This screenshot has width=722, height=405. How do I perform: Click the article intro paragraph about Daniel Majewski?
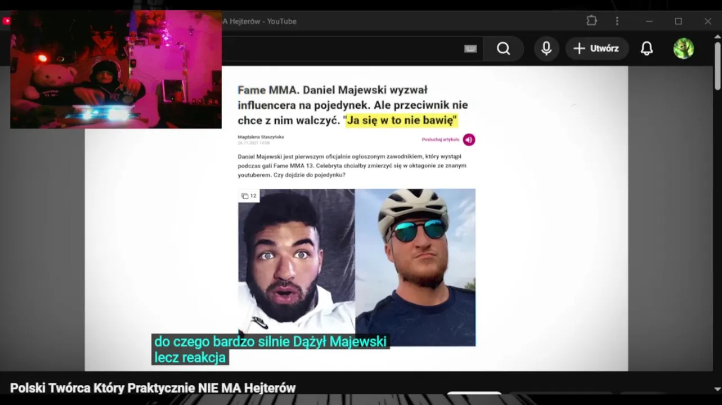click(x=352, y=166)
